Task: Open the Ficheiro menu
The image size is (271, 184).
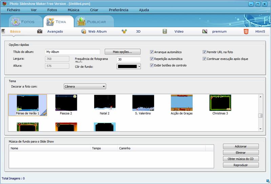Action: pos(14,10)
